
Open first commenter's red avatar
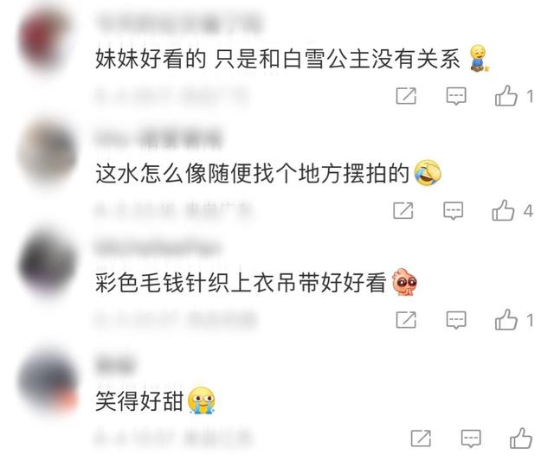tap(44, 41)
